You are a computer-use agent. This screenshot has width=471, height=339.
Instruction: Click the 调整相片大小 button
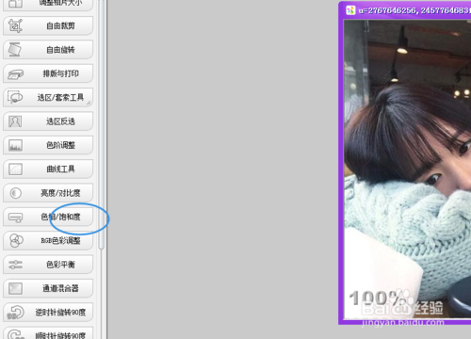tap(48, 5)
